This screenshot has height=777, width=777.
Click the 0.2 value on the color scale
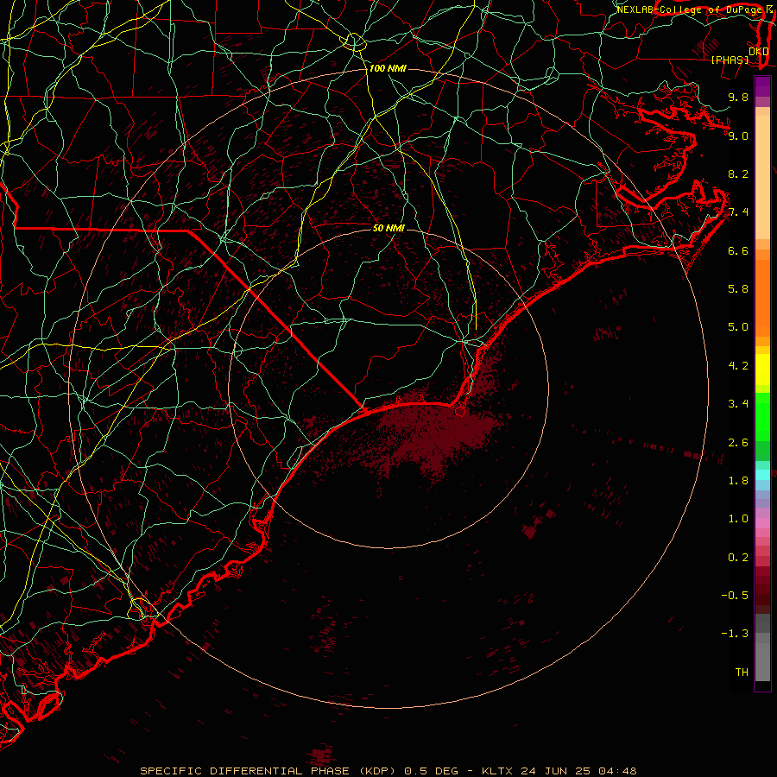[x=738, y=558]
